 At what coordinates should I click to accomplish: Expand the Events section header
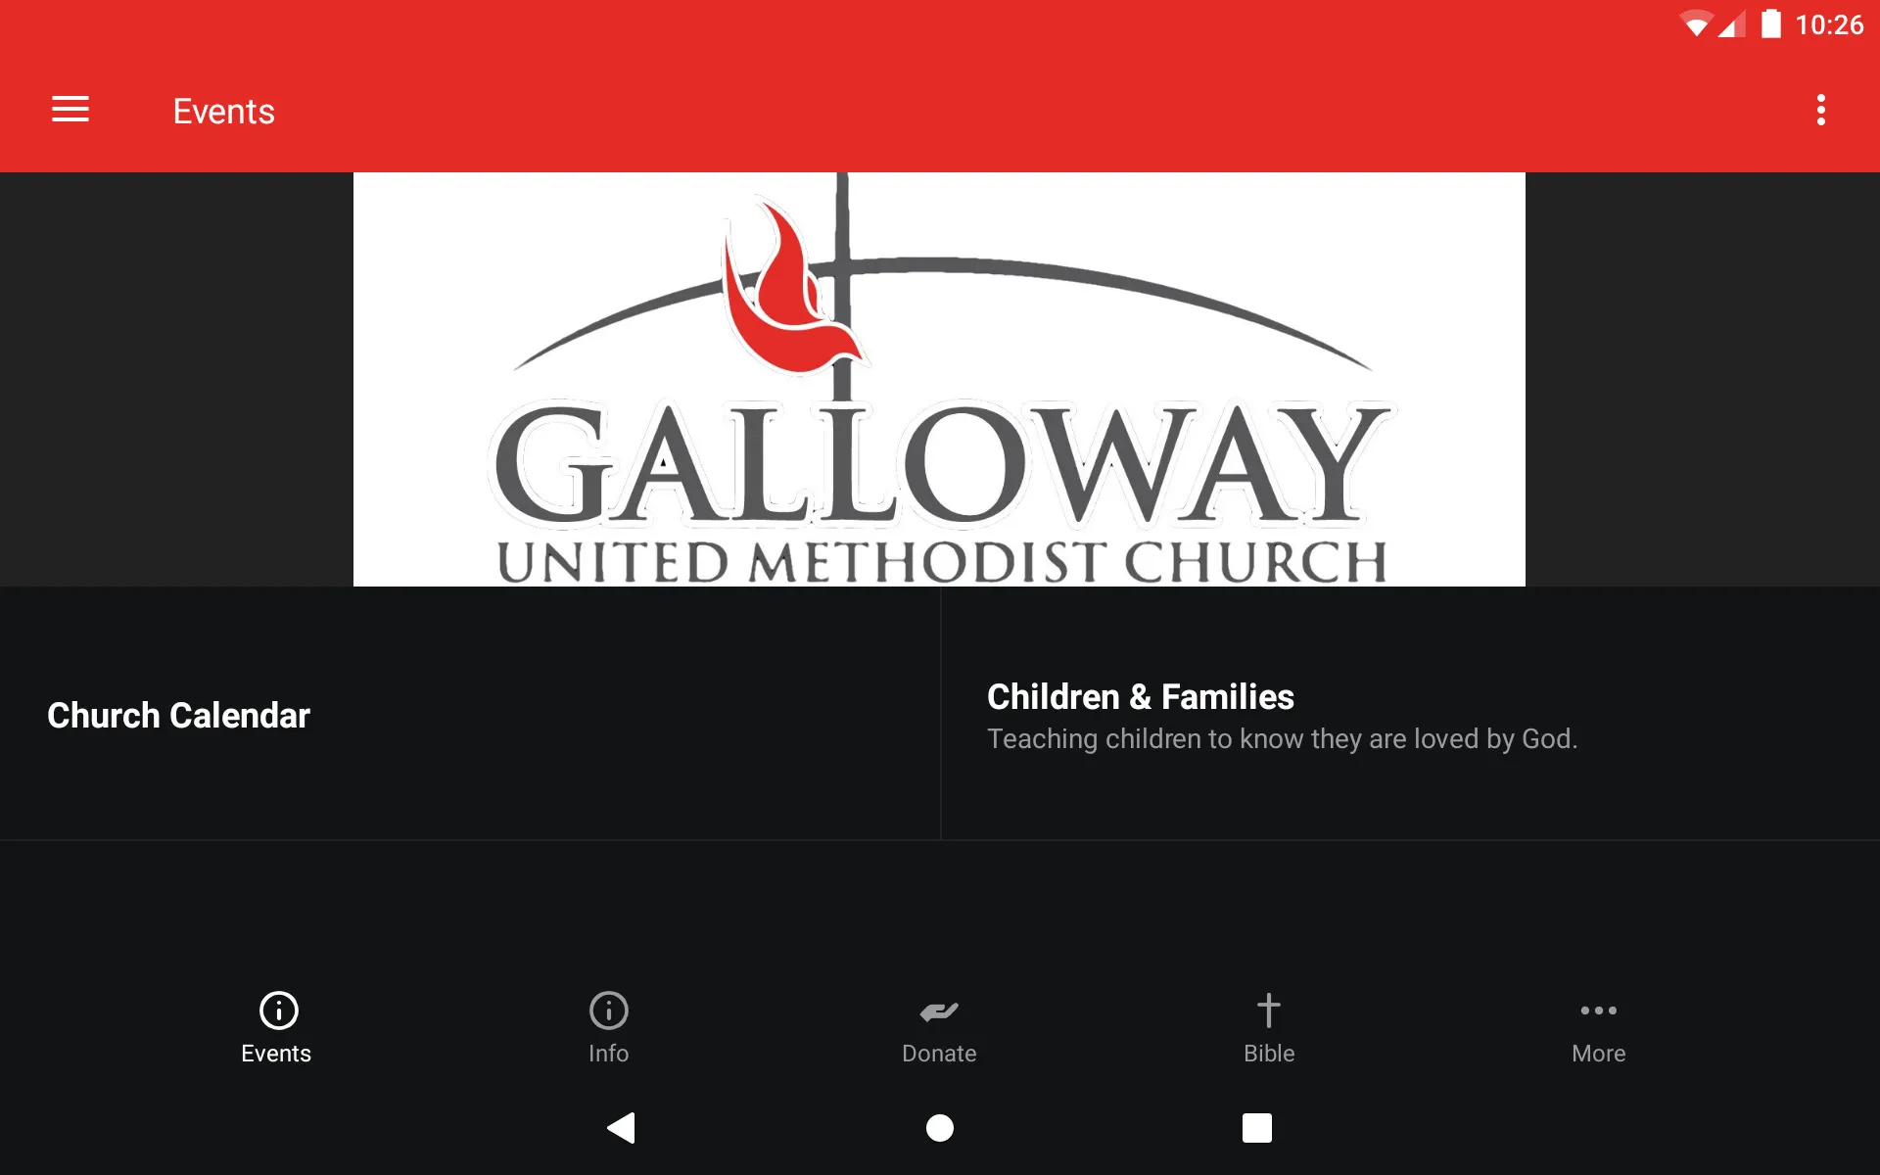coord(223,110)
